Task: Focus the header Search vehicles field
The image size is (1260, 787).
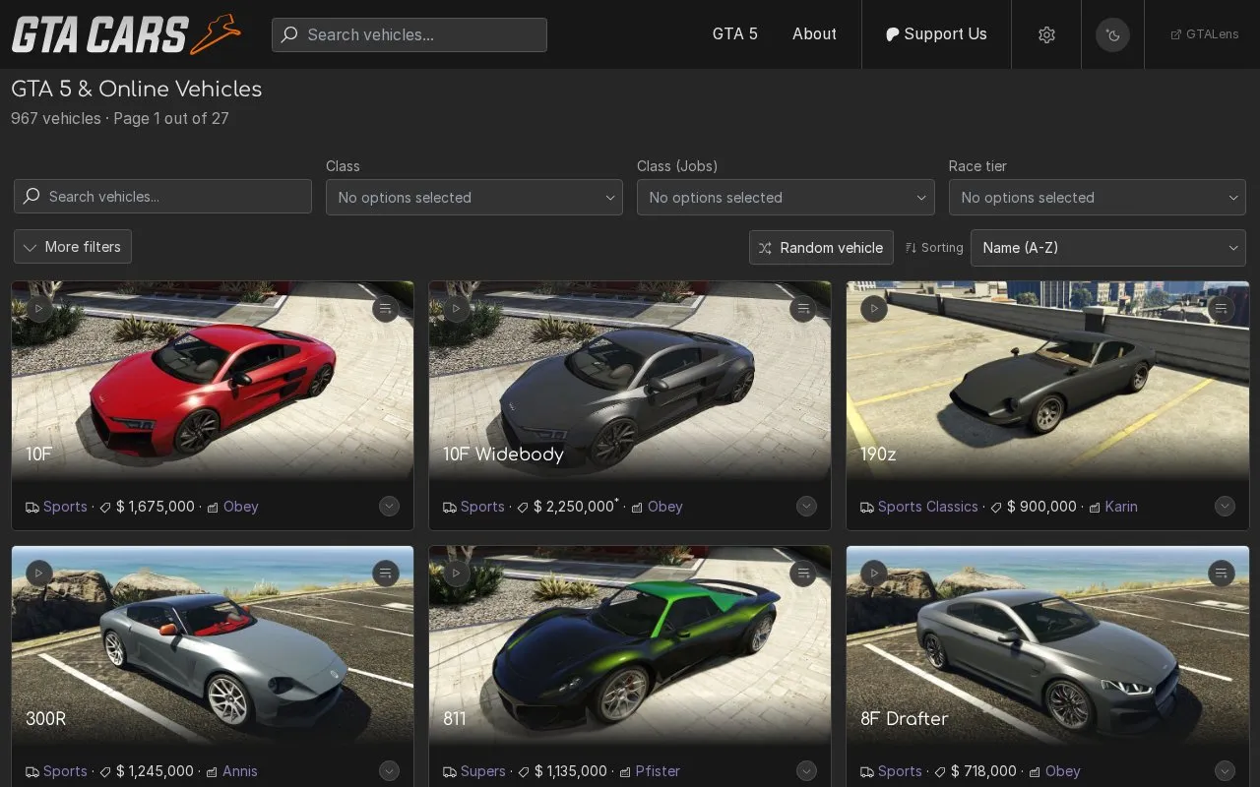Action: point(409,34)
